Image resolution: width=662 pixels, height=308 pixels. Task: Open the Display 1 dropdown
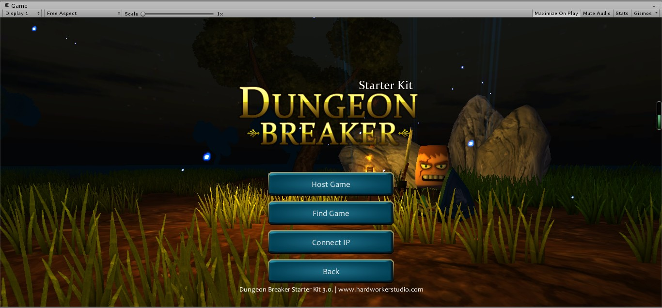(x=22, y=14)
